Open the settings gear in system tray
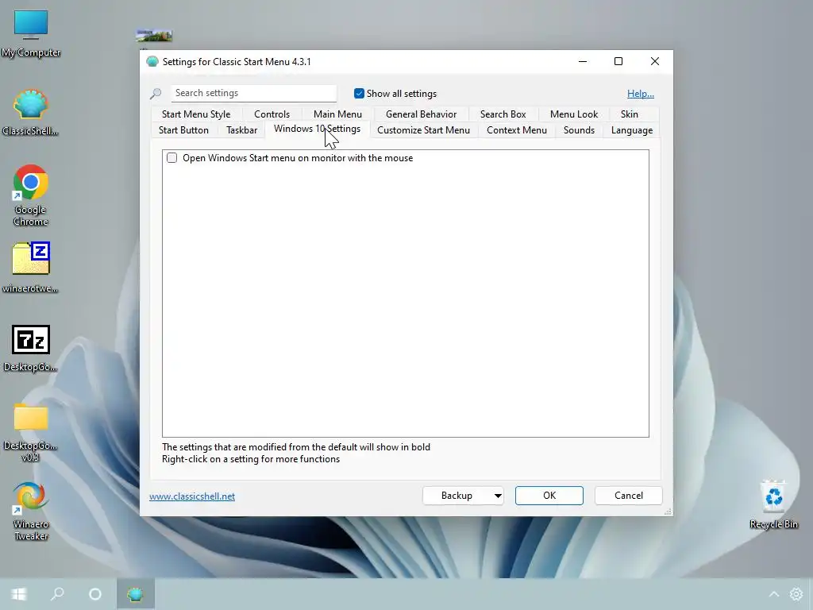813x610 pixels. (796, 594)
